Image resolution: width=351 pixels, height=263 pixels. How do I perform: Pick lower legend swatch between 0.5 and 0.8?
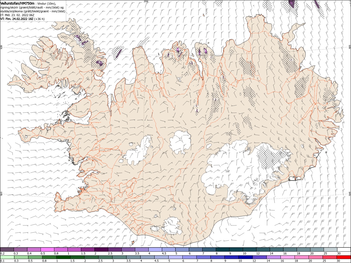(x=35, y=257)
